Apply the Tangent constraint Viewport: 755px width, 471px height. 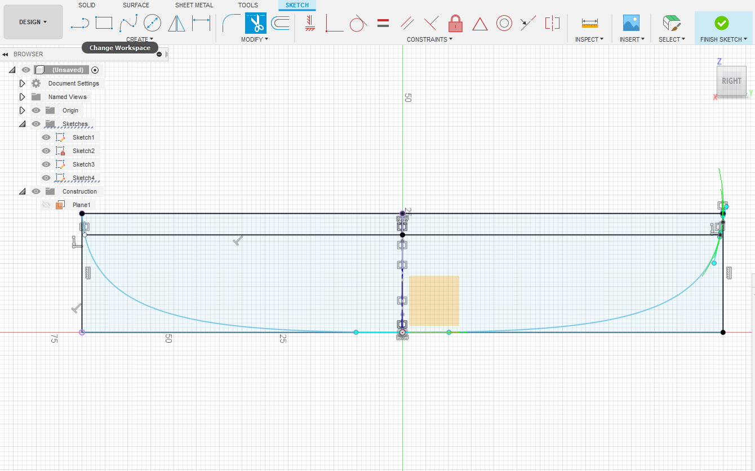click(358, 23)
